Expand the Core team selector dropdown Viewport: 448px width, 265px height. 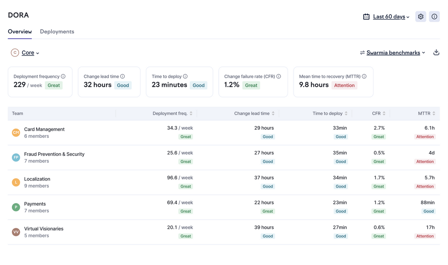[30, 53]
